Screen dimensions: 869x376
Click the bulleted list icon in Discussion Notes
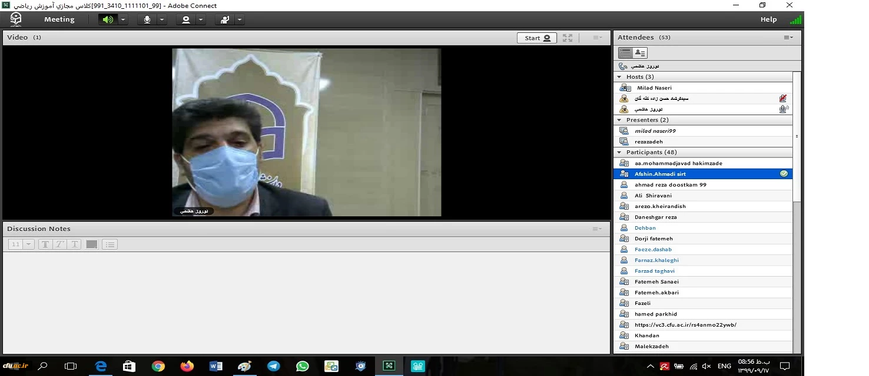tap(110, 244)
